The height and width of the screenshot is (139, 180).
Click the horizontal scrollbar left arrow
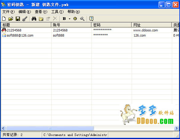click(x=3, y=128)
